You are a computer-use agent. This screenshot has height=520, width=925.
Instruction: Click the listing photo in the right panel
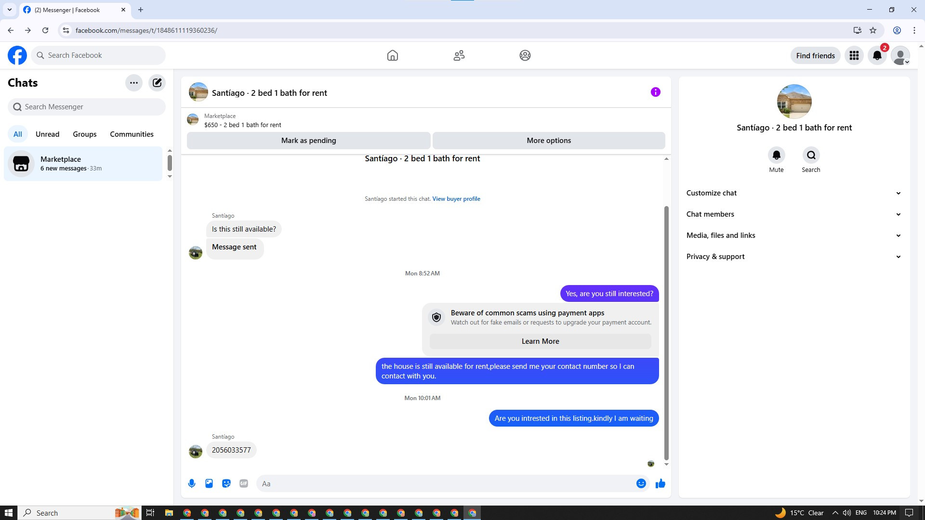click(x=794, y=102)
